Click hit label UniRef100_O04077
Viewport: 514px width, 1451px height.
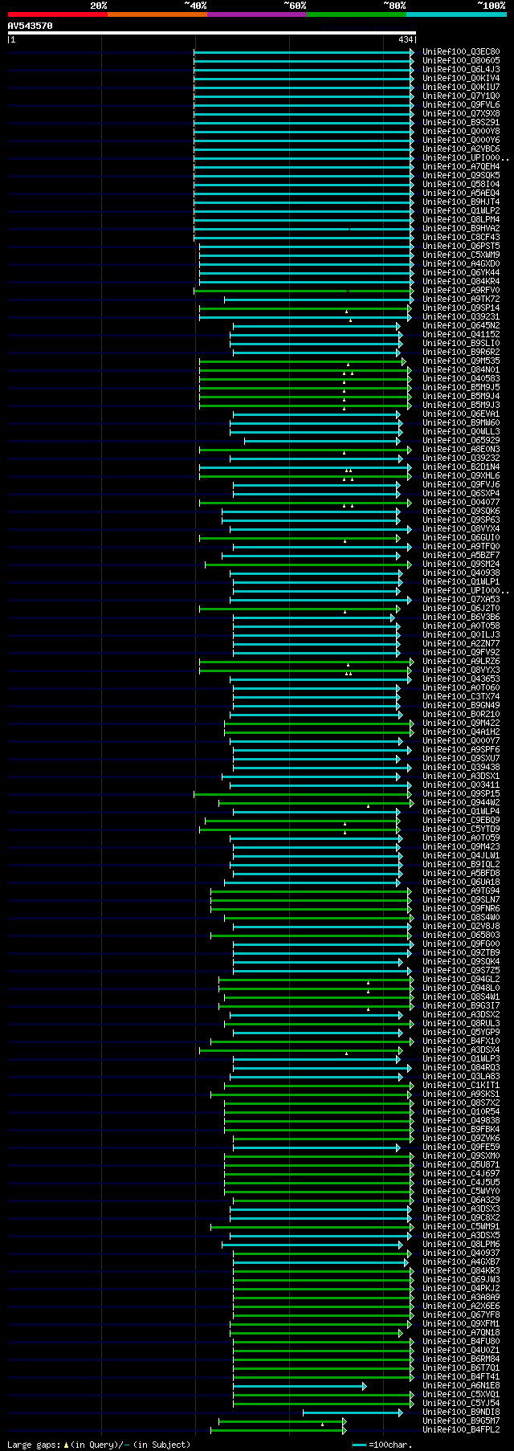(x=461, y=503)
